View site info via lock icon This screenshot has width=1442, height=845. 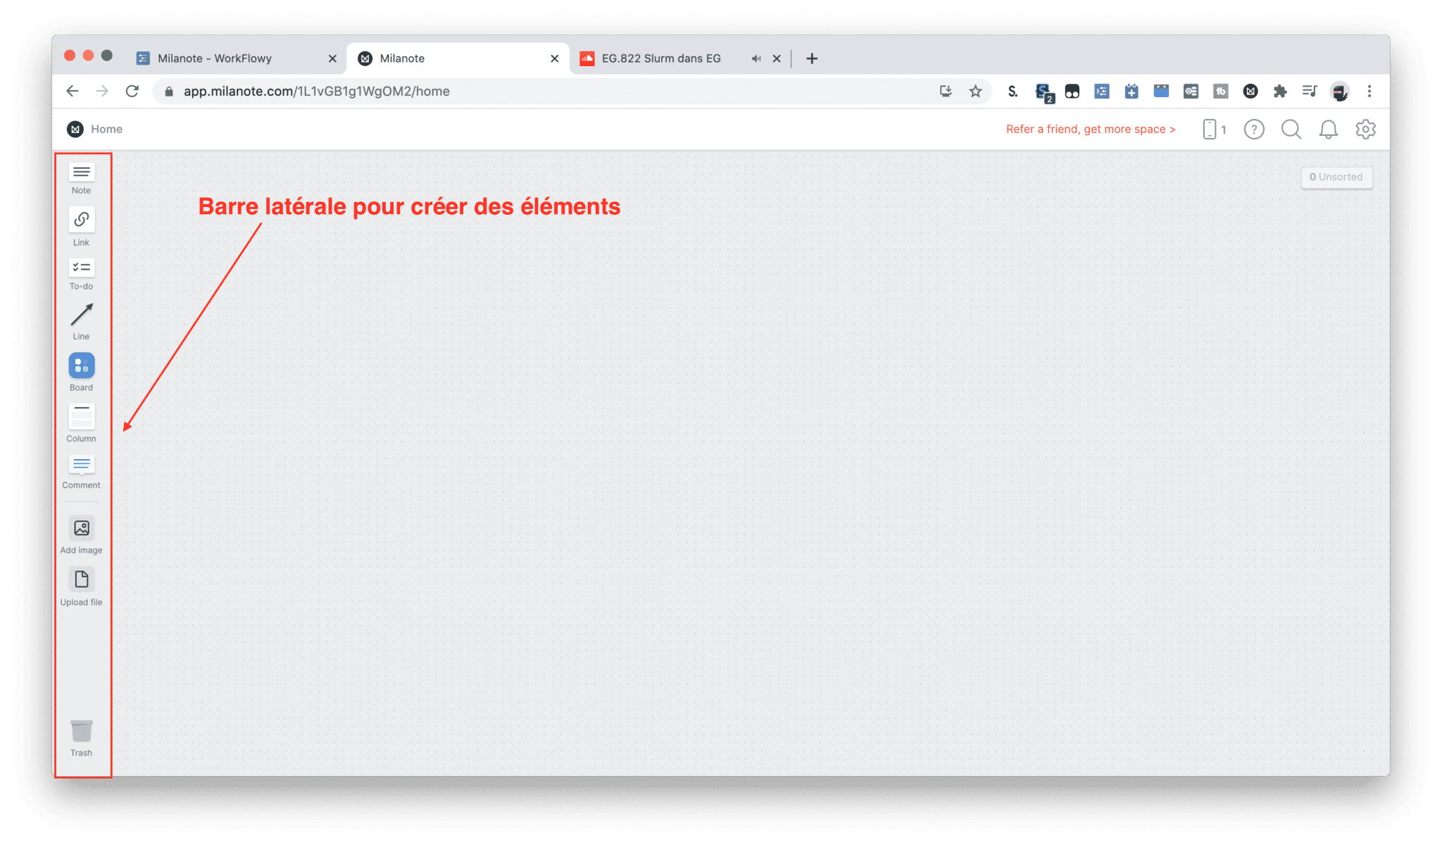(169, 91)
